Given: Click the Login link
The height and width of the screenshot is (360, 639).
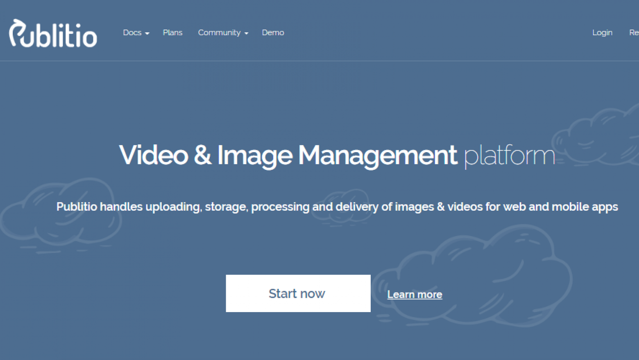Looking at the screenshot, I should tap(602, 33).
